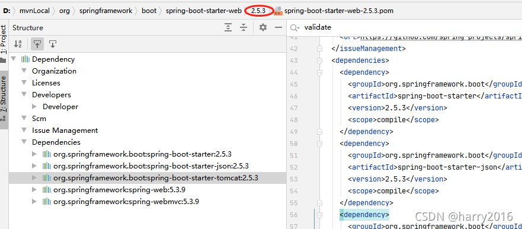Screen dimensions: 522x229
Task: Expand the spring-boot-starter:2.5.3 dependency arrow
Action: 34,154
